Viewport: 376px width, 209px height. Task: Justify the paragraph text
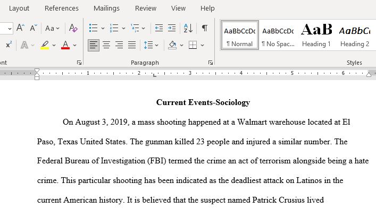132,45
